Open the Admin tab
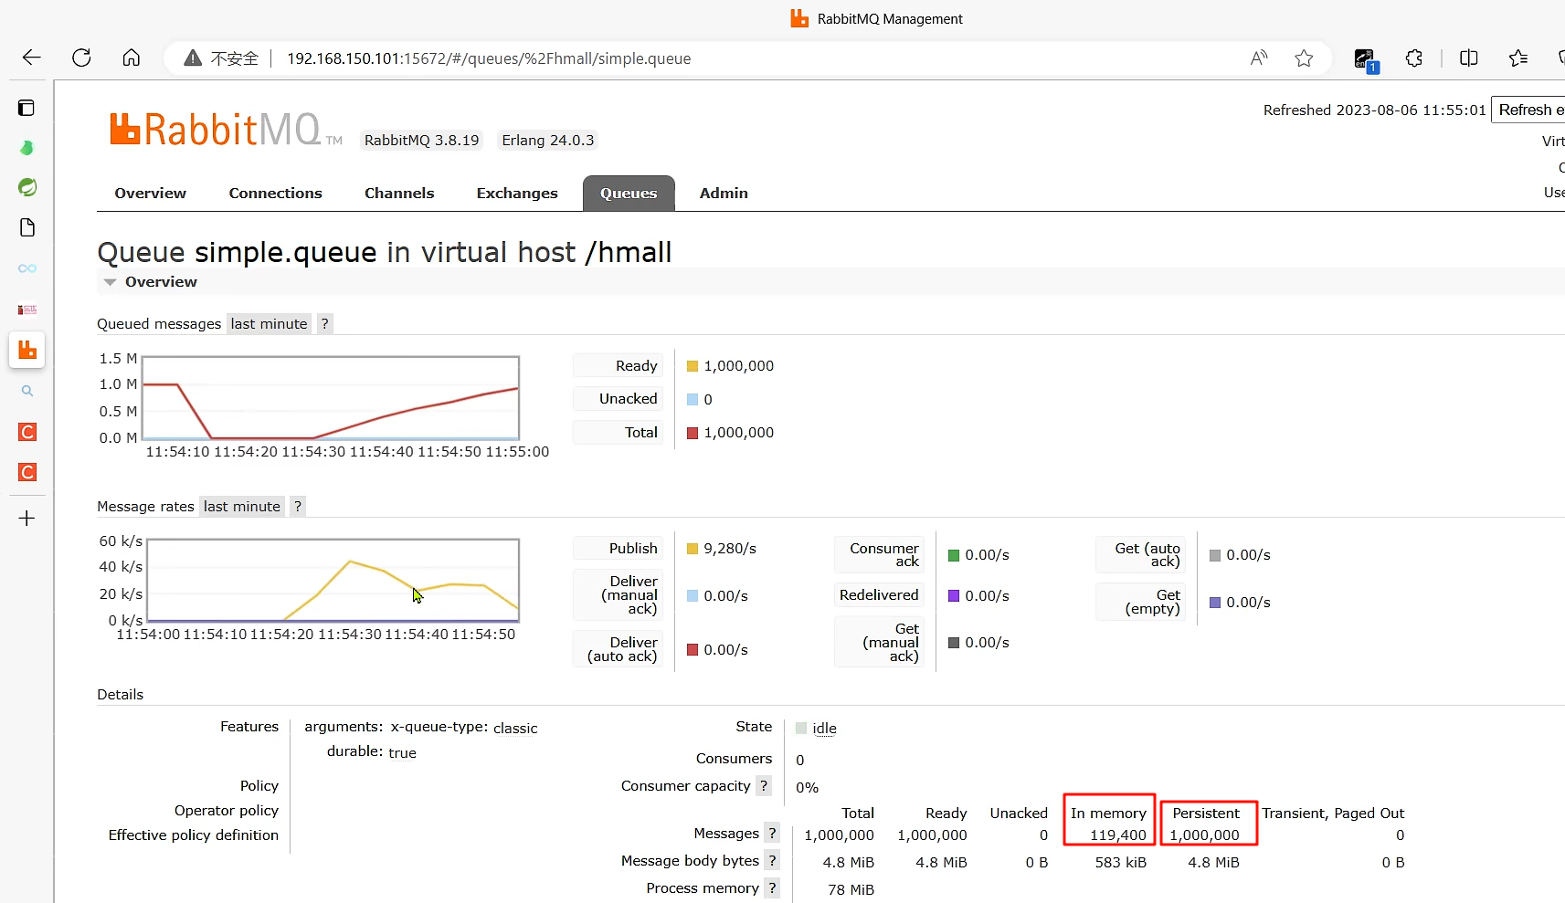 coord(724,193)
